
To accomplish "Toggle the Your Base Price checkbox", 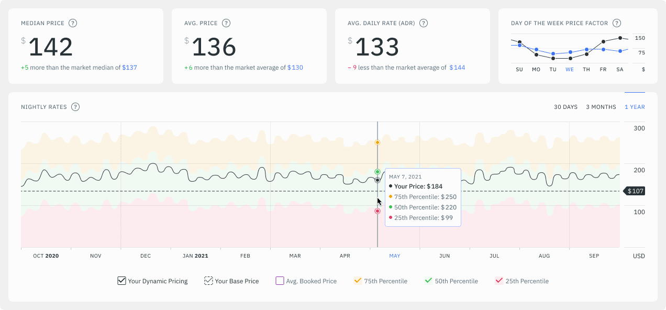I will pos(208,281).
